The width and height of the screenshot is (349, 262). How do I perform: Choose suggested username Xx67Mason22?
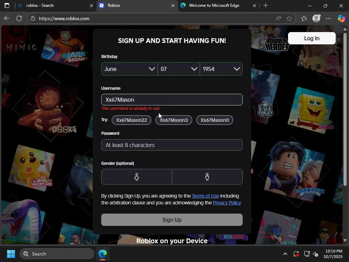[x=131, y=120]
